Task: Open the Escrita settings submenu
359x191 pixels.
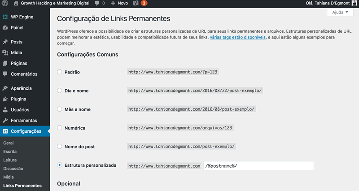Action: pyautogui.click(x=10, y=152)
